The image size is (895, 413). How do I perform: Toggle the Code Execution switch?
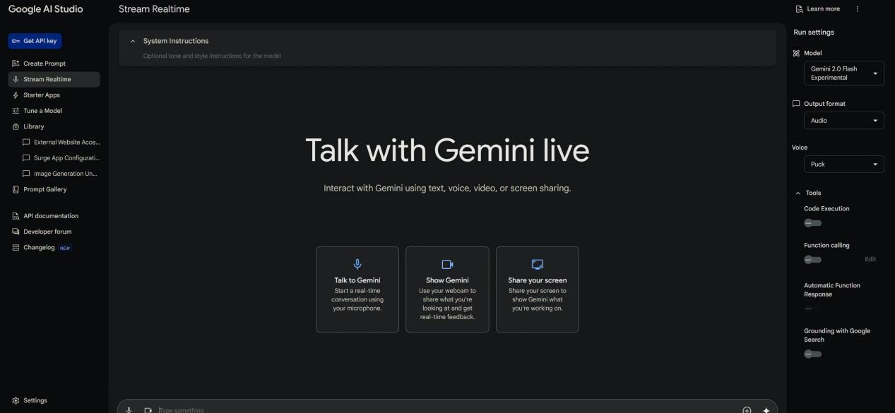coord(813,223)
